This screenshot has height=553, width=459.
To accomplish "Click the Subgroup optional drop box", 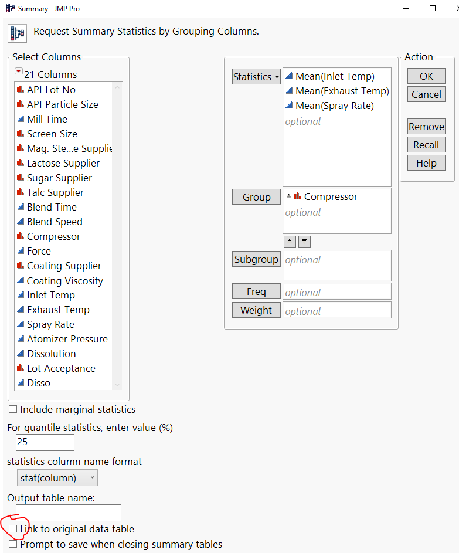I will (337, 266).
